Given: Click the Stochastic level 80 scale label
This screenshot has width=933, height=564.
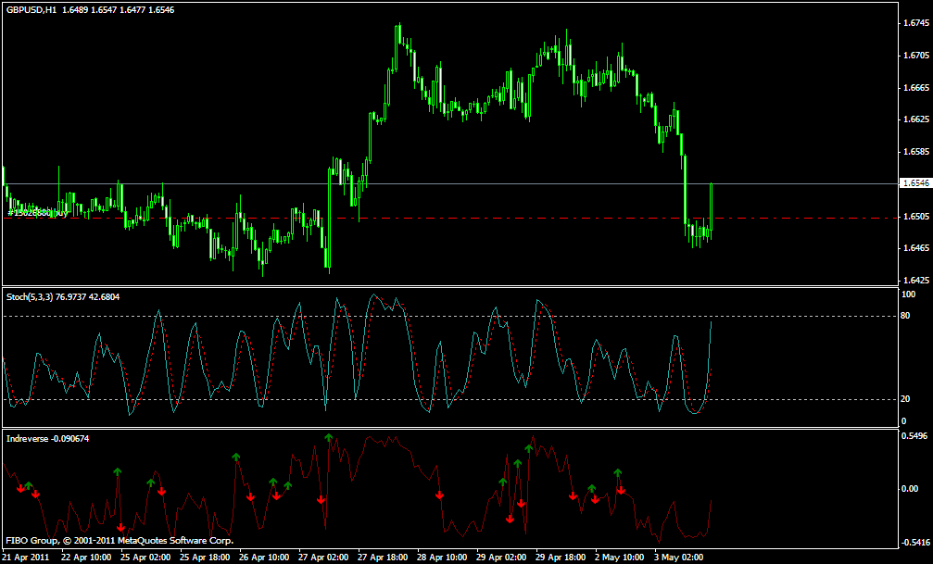Looking at the screenshot, I should pyautogui.click(x=905, y=316).
